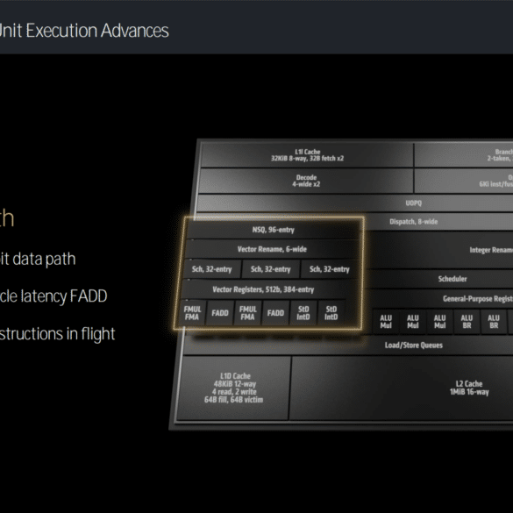The width and height of the screenshot is (513, 513).
Task: Select the leftmost ALU Mul unit
Action: pos(386,322)
